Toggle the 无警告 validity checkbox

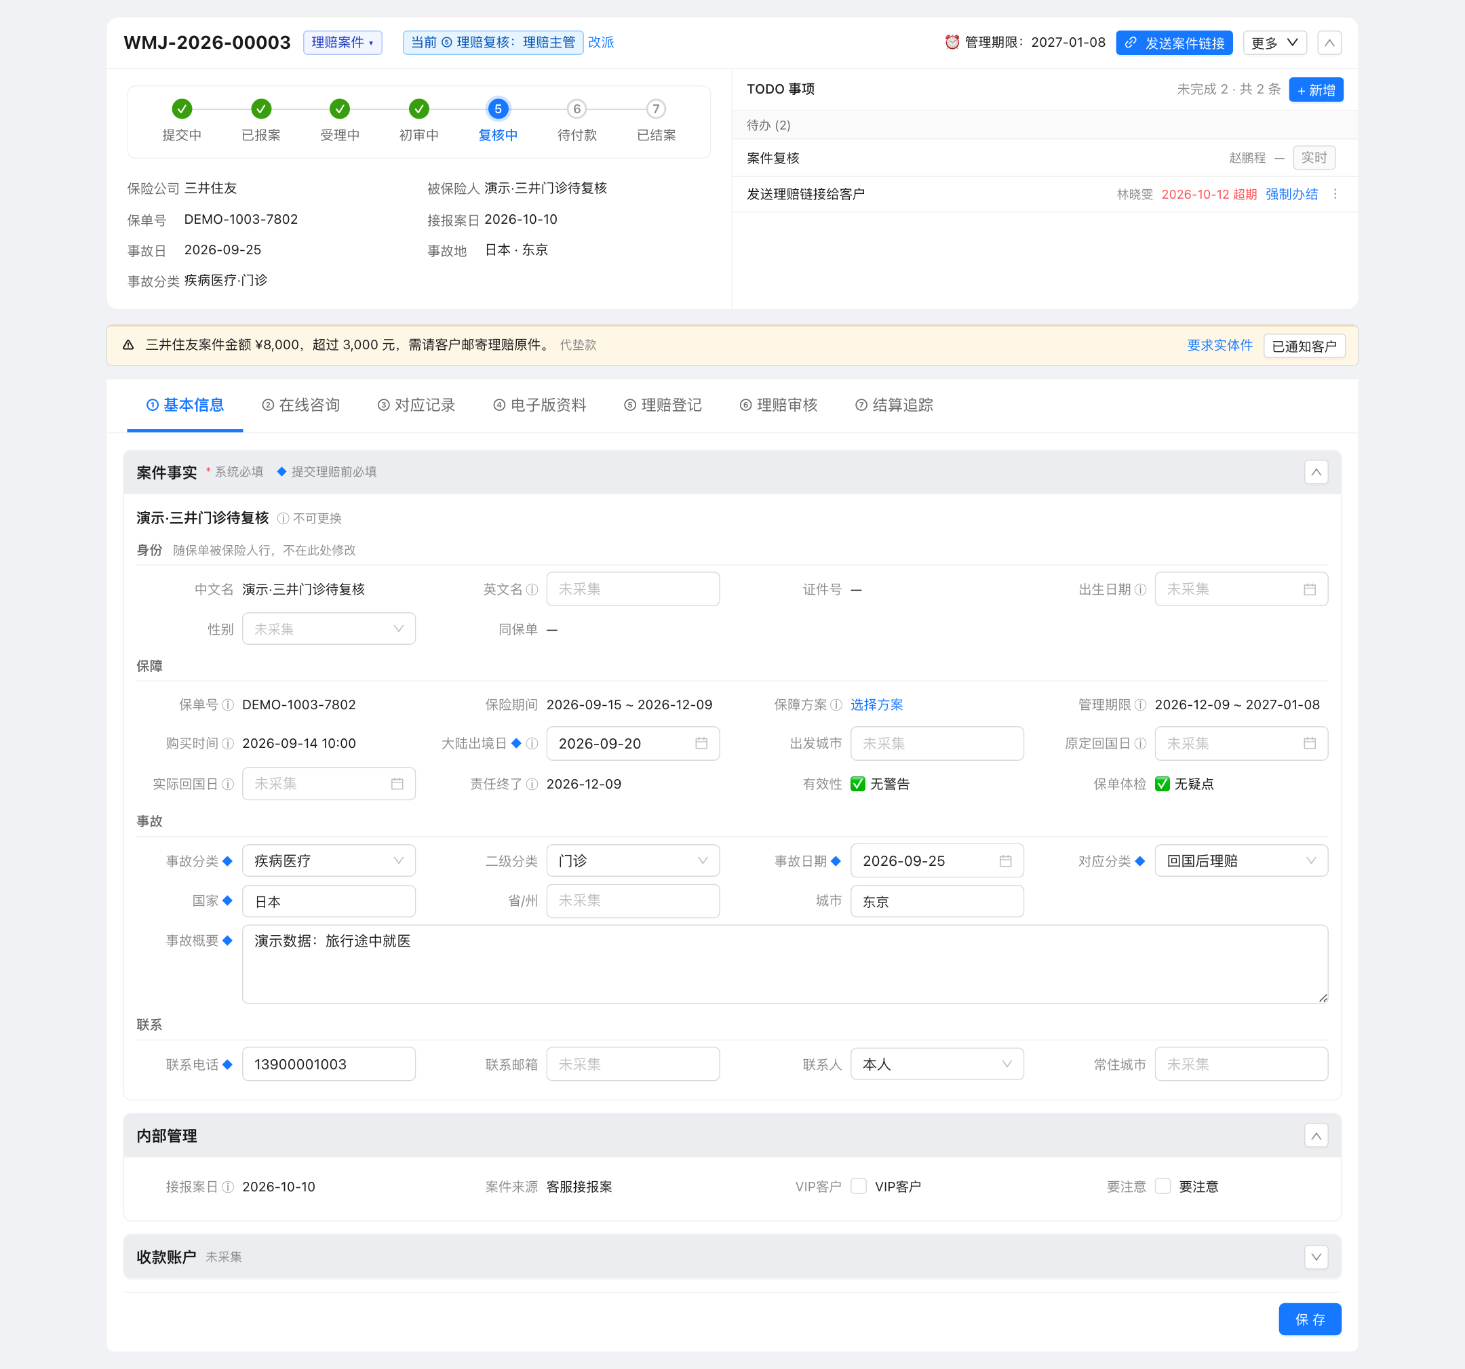pyautogui.click(x=858, y=784)
